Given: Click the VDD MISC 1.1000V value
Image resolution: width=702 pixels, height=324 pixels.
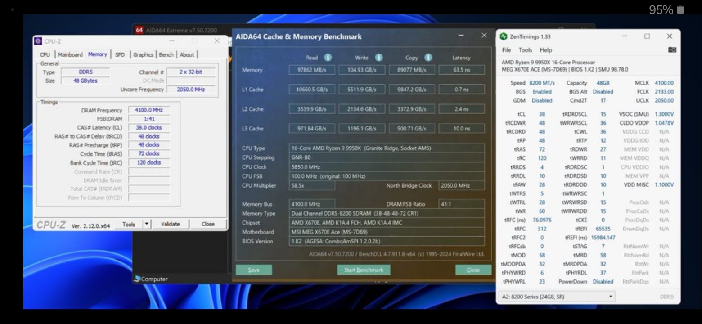Looking at the screenshot, I should click(664, 184).
